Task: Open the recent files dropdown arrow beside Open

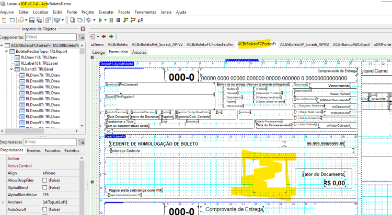Action: [x=26, y=20]
